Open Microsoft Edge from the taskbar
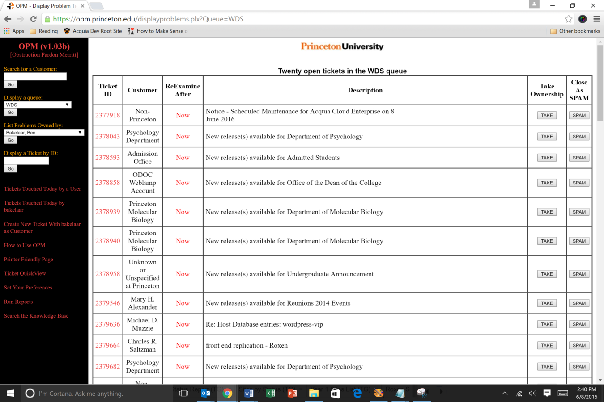604x402 pixels. tap(357, 393)
